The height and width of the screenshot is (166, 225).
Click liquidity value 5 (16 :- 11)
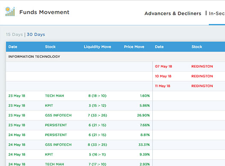point(98,155)
